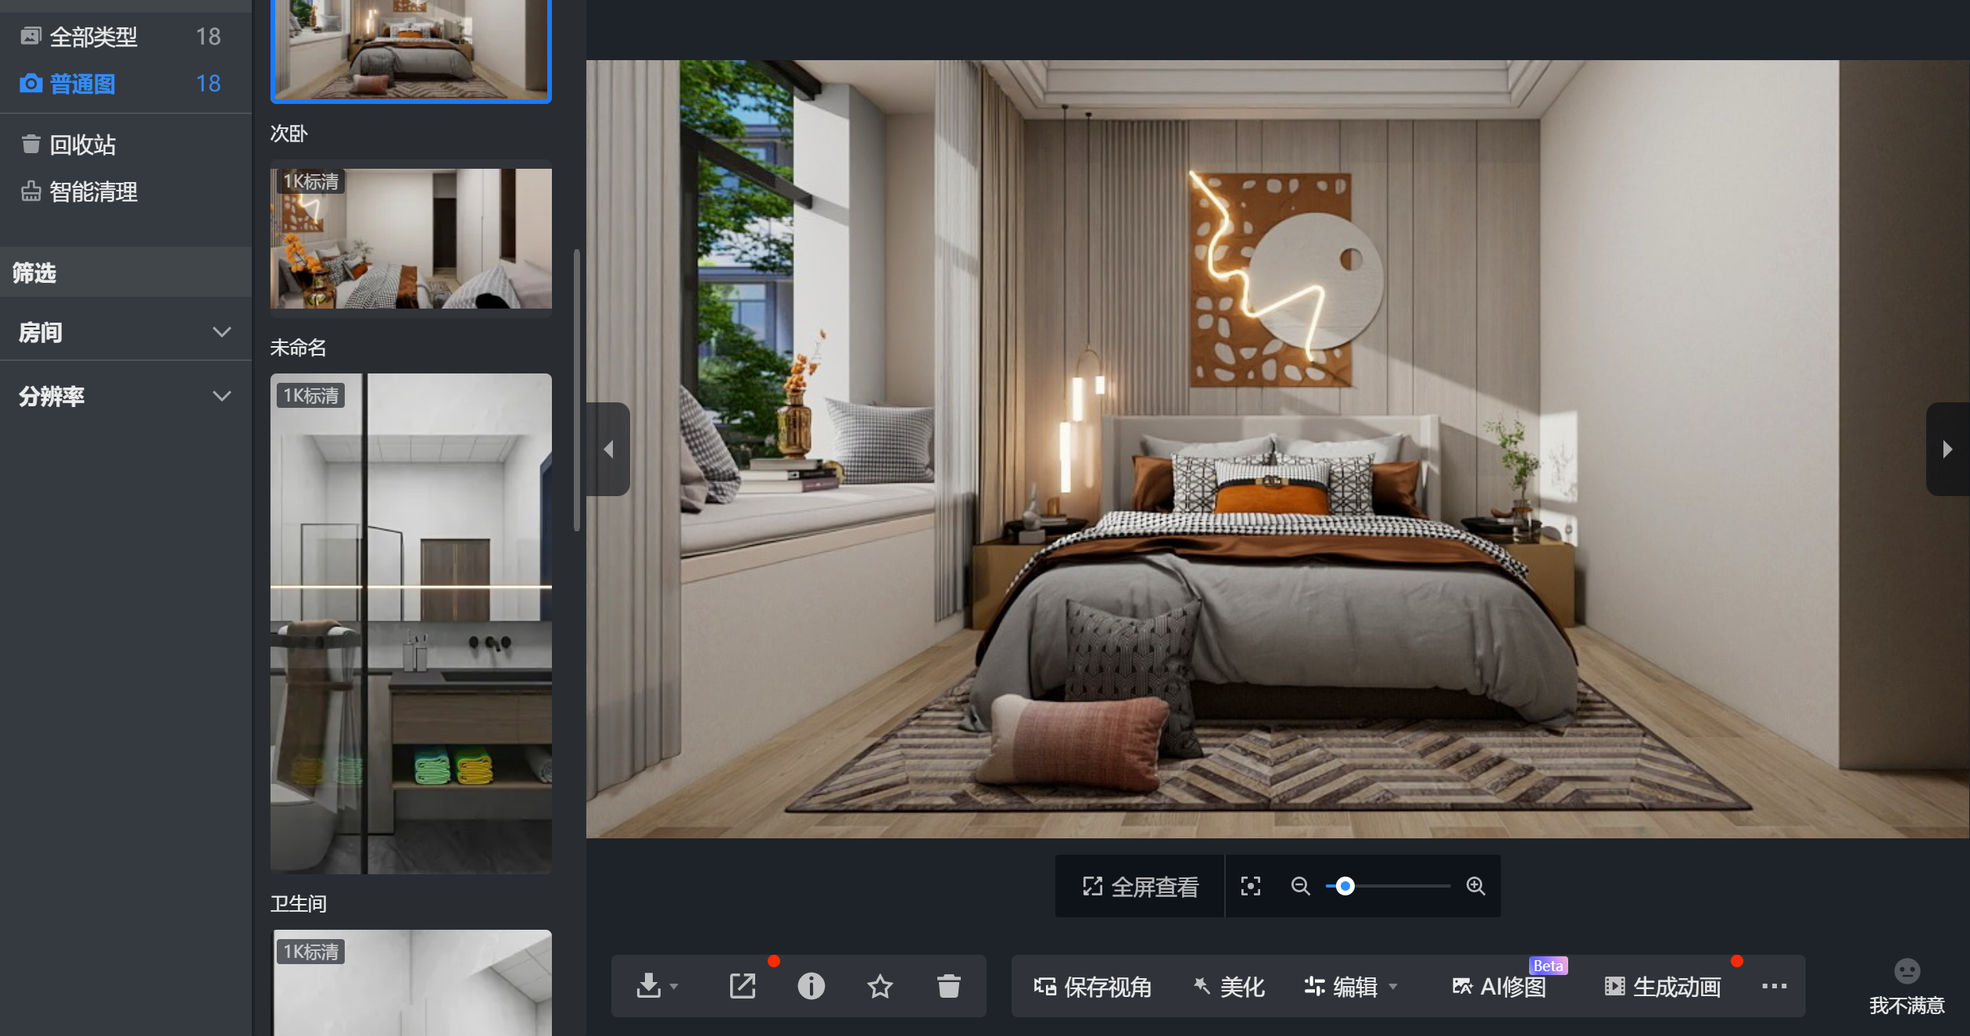Click the fit-to-screen focus icon

[1250, 886]
